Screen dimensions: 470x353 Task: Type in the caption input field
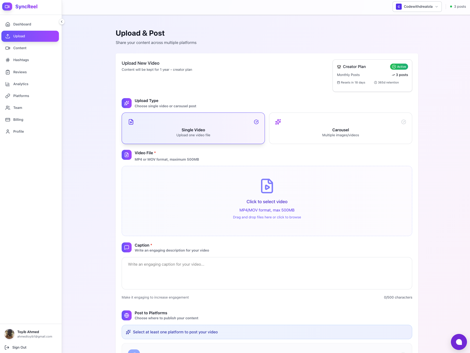coord(267,273)
